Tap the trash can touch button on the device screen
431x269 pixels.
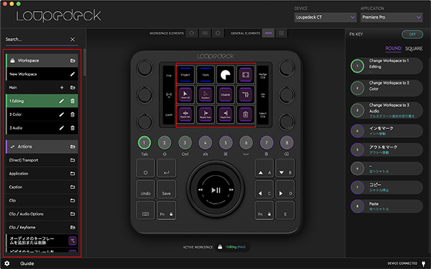(245, 114)
